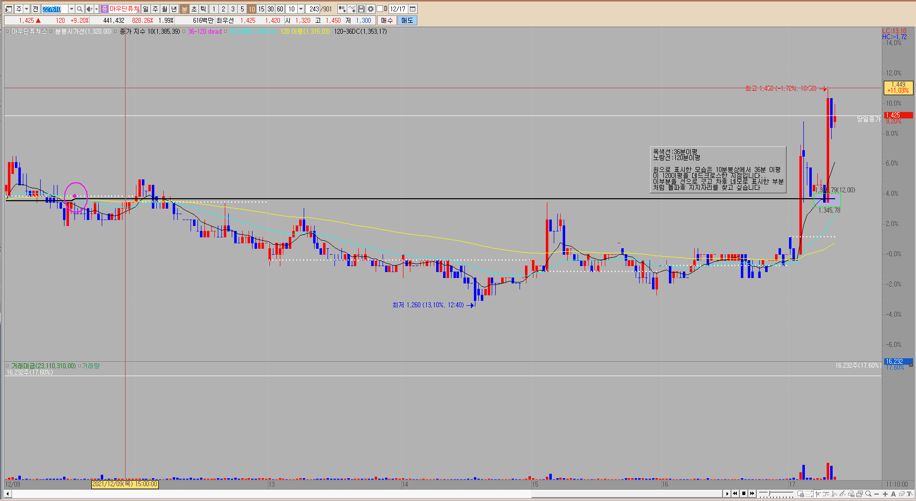Click the minus zoom-out icon at bottom
The height and width of the screenshot is (501, 916).
(877, 494)
